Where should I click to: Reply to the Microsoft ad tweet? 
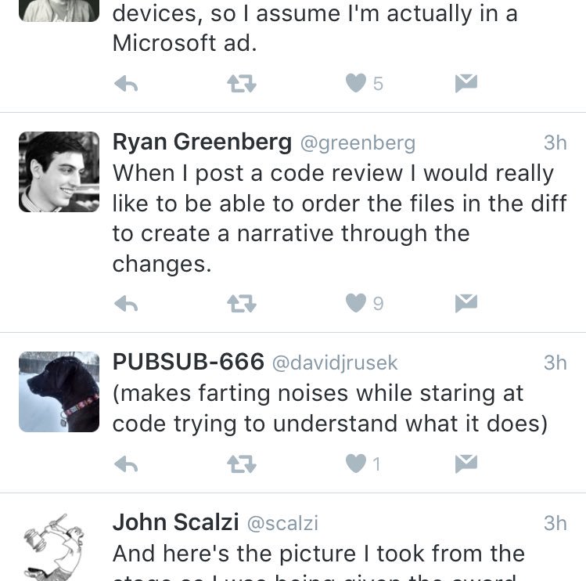[x=126, y=84]
